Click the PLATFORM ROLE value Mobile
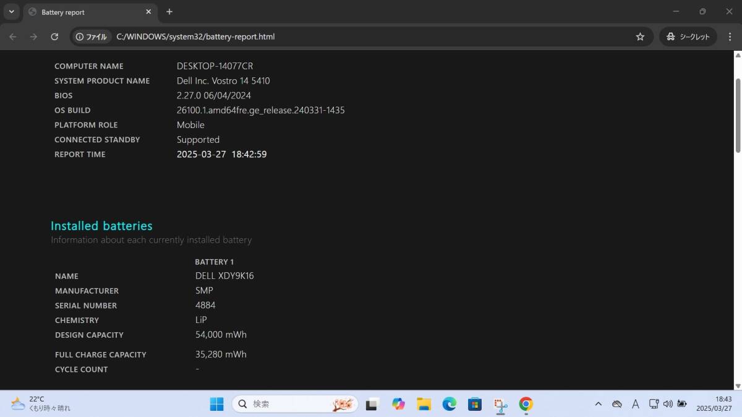 [x=190, y=125]
